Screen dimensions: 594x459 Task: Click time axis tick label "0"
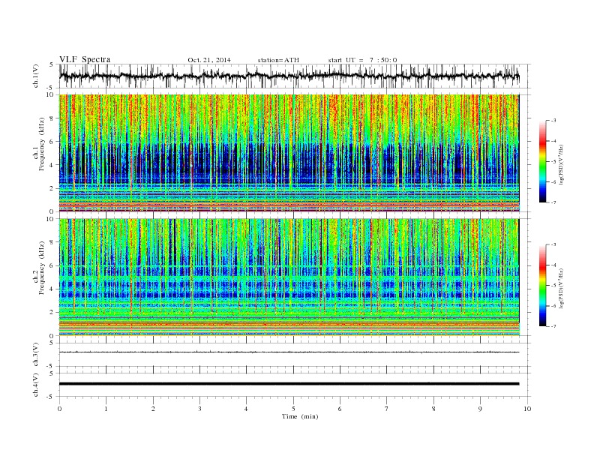(x=59, y=409)
